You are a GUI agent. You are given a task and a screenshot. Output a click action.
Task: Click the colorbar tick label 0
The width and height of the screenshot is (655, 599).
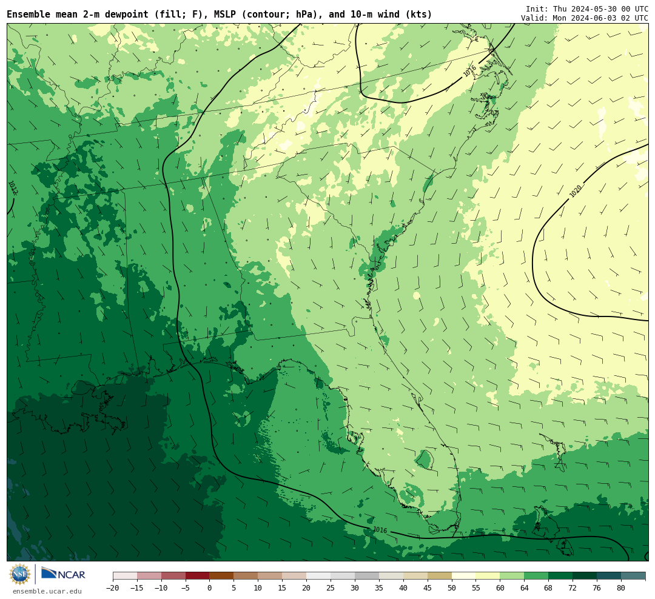(210, 588)
